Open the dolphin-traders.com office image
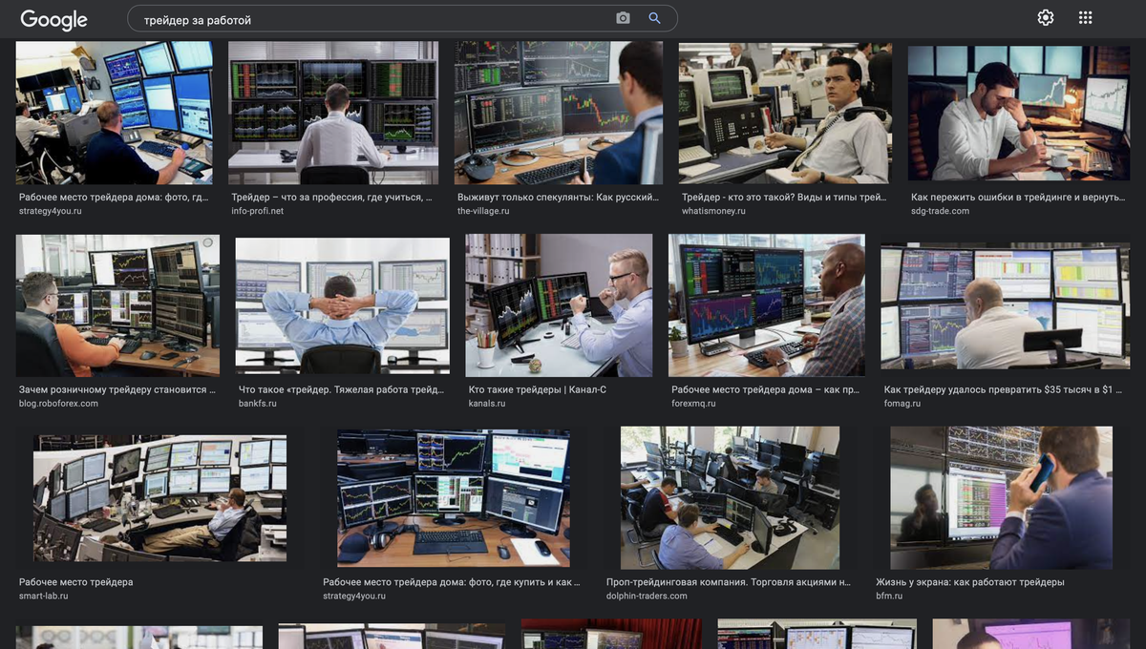 731,498
